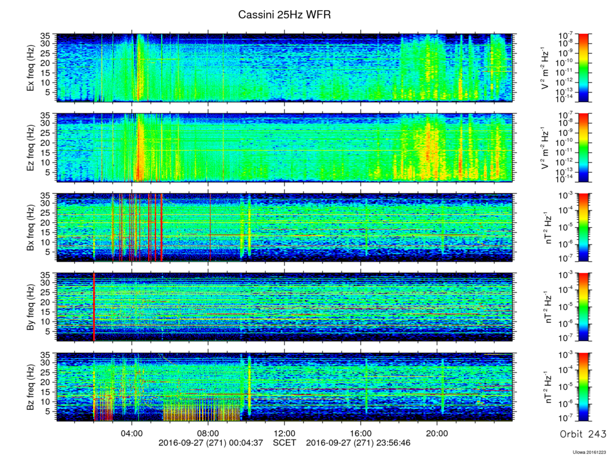Select end time "2016-09-27 (271) 23:56:46"
Screen dimensions: 607x455
click(358, 443)
